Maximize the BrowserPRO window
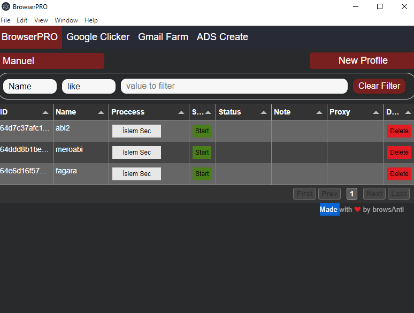Viewport: 414px width, 313px height. click(x=380, y=6)
